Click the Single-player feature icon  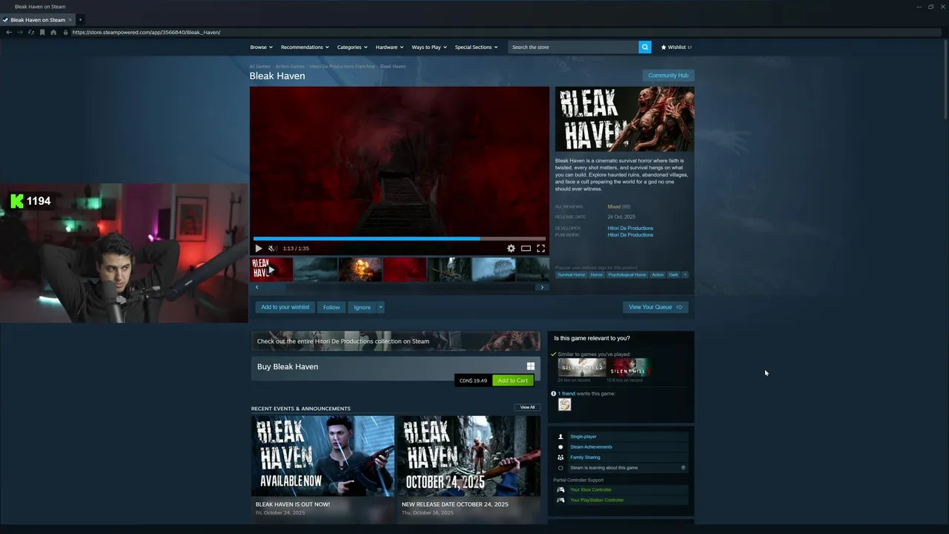pos(561,437)
